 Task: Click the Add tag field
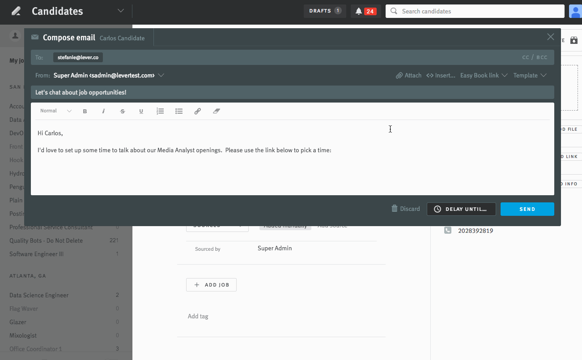[198, 316]
